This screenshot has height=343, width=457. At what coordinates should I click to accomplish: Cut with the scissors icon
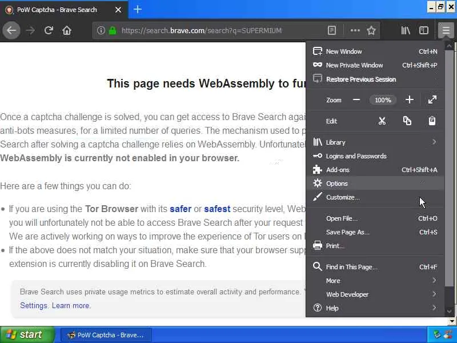pyautogui.click(x=382, y=121)
